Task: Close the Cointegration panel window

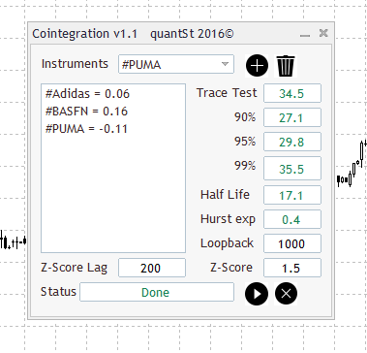Action: (x=323, y=33)
